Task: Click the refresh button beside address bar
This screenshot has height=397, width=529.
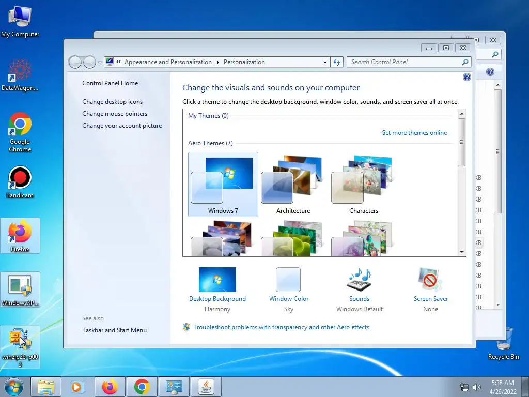Action: pyautogui.click(x=337, y=62)
